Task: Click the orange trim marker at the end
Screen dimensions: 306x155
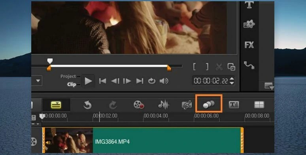Action: pos(169,68)
